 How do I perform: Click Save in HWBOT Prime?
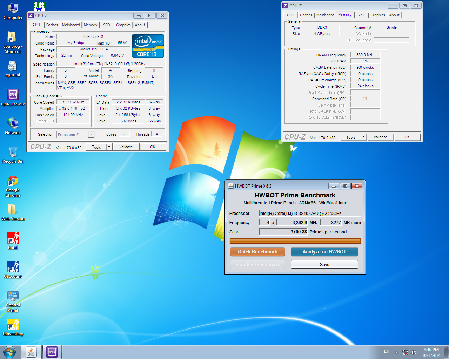point(324,264)
